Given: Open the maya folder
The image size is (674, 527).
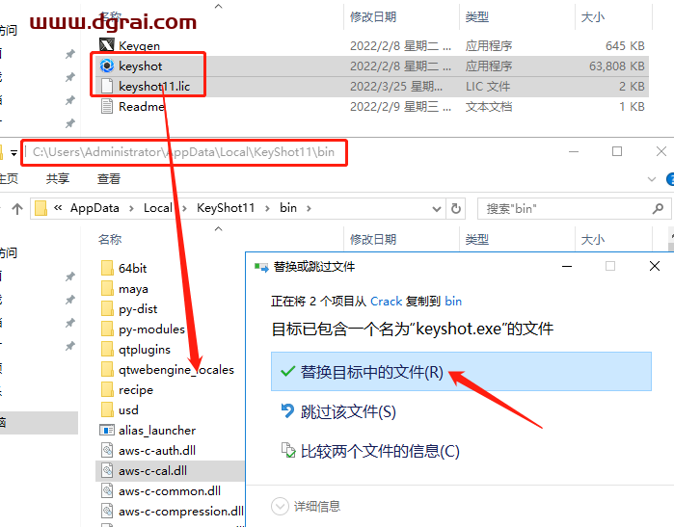Looking at the screenshot, I should [133, 288].
